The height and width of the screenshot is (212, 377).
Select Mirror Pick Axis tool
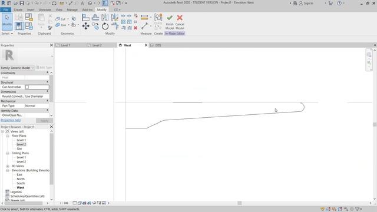(105, 17)
